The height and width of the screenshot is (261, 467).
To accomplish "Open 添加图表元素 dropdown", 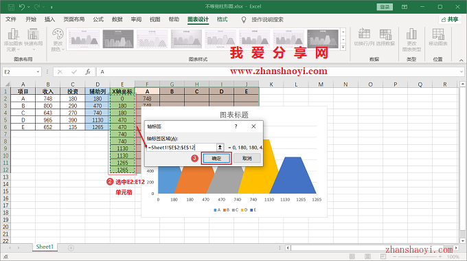I will coord(13,40).
